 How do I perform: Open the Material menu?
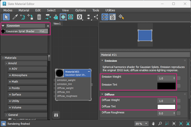[24, 10]
